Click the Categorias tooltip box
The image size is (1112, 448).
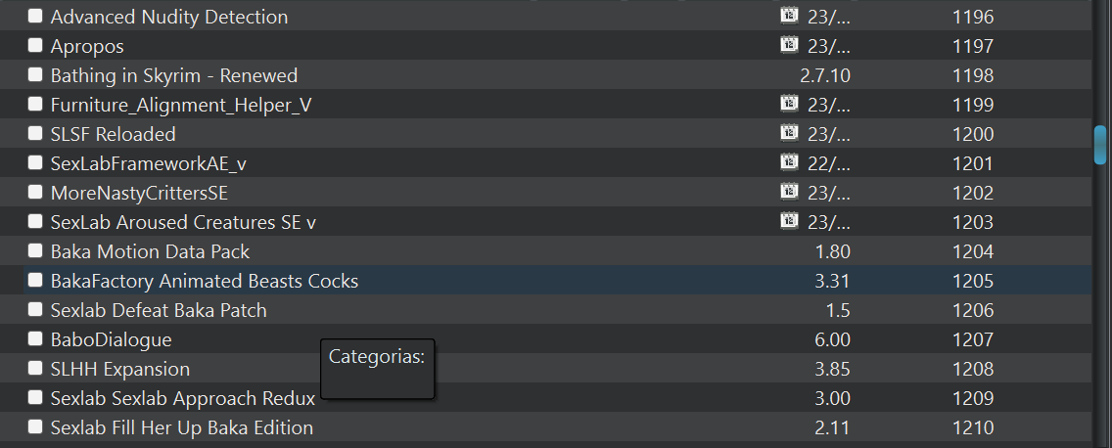[377, 369]
